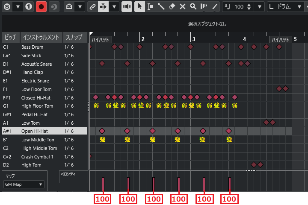Open the dropdown next to house icon
This screenshot has width=308, height=205.
click(80, 7)
